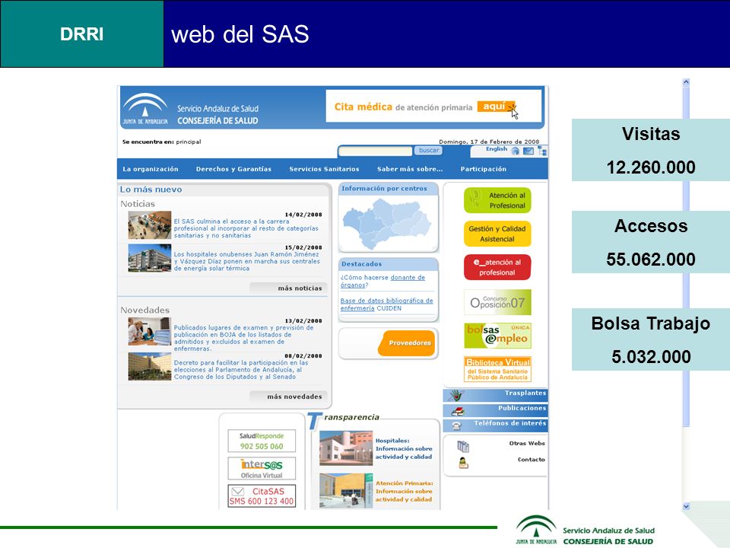Open Base de datos bibliográfica de enfermería link
The height and width of the screenshot is (548, 730).
pyautogui.click(x=386, y=304)
